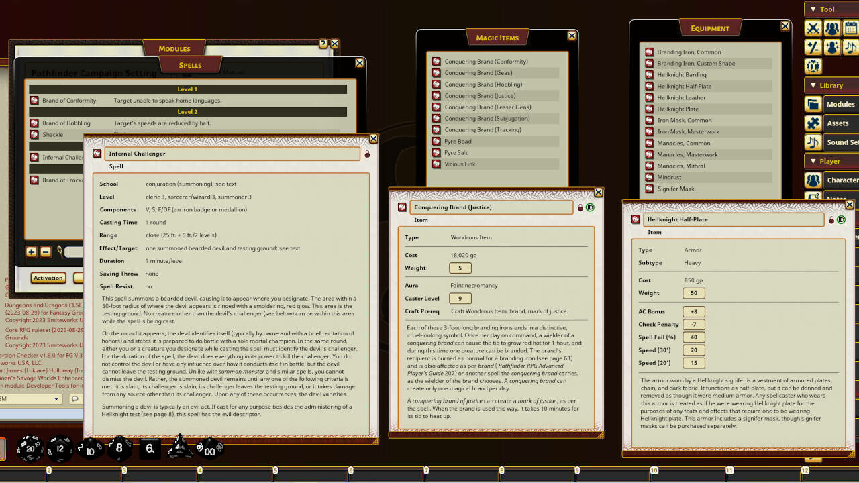Open Modules from the Library sidebar
The width and height of the screenshot is (859, 483).
coord(839,104)
